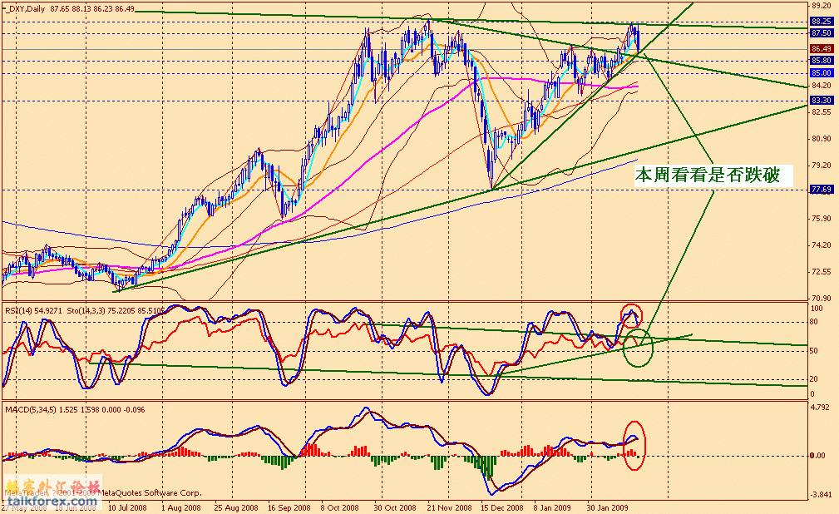Screen dimensions: 839x514
Task: Click the 30 Oct 2008 date label
Action: (x=395, y=507)
